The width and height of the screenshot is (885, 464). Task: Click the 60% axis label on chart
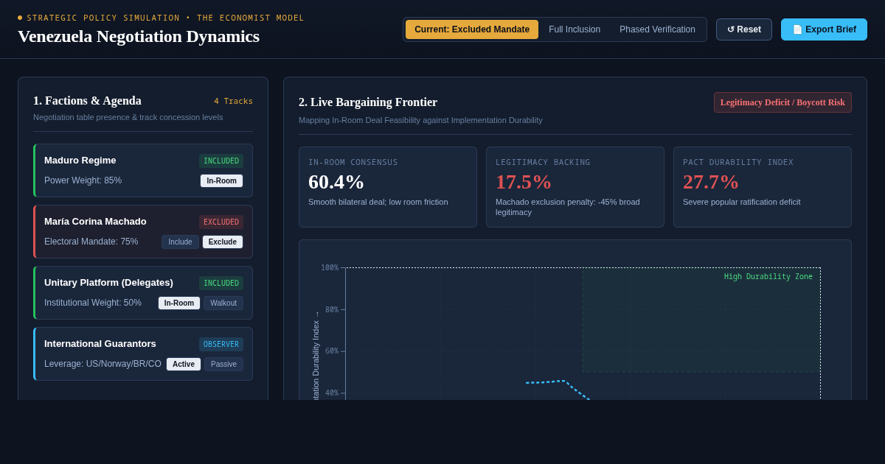click(332, 351)
